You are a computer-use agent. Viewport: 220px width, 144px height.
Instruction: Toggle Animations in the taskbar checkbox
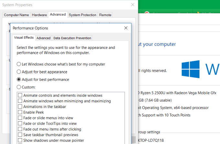point(20,106)
